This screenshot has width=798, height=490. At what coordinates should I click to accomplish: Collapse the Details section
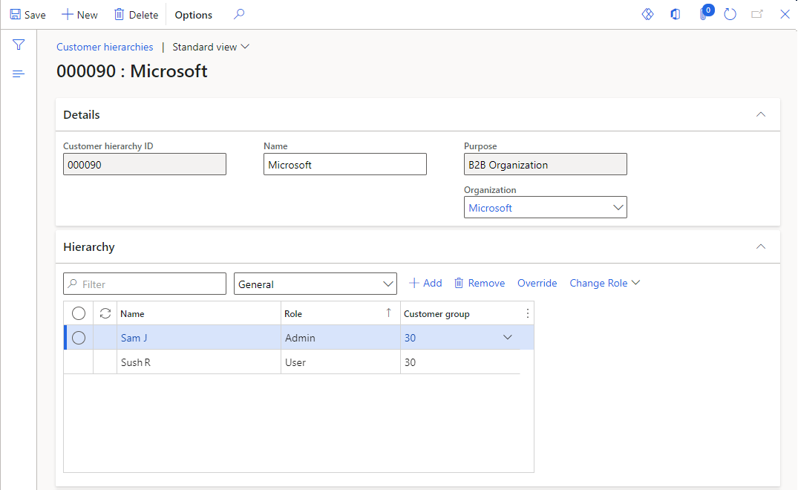[760, 114]
